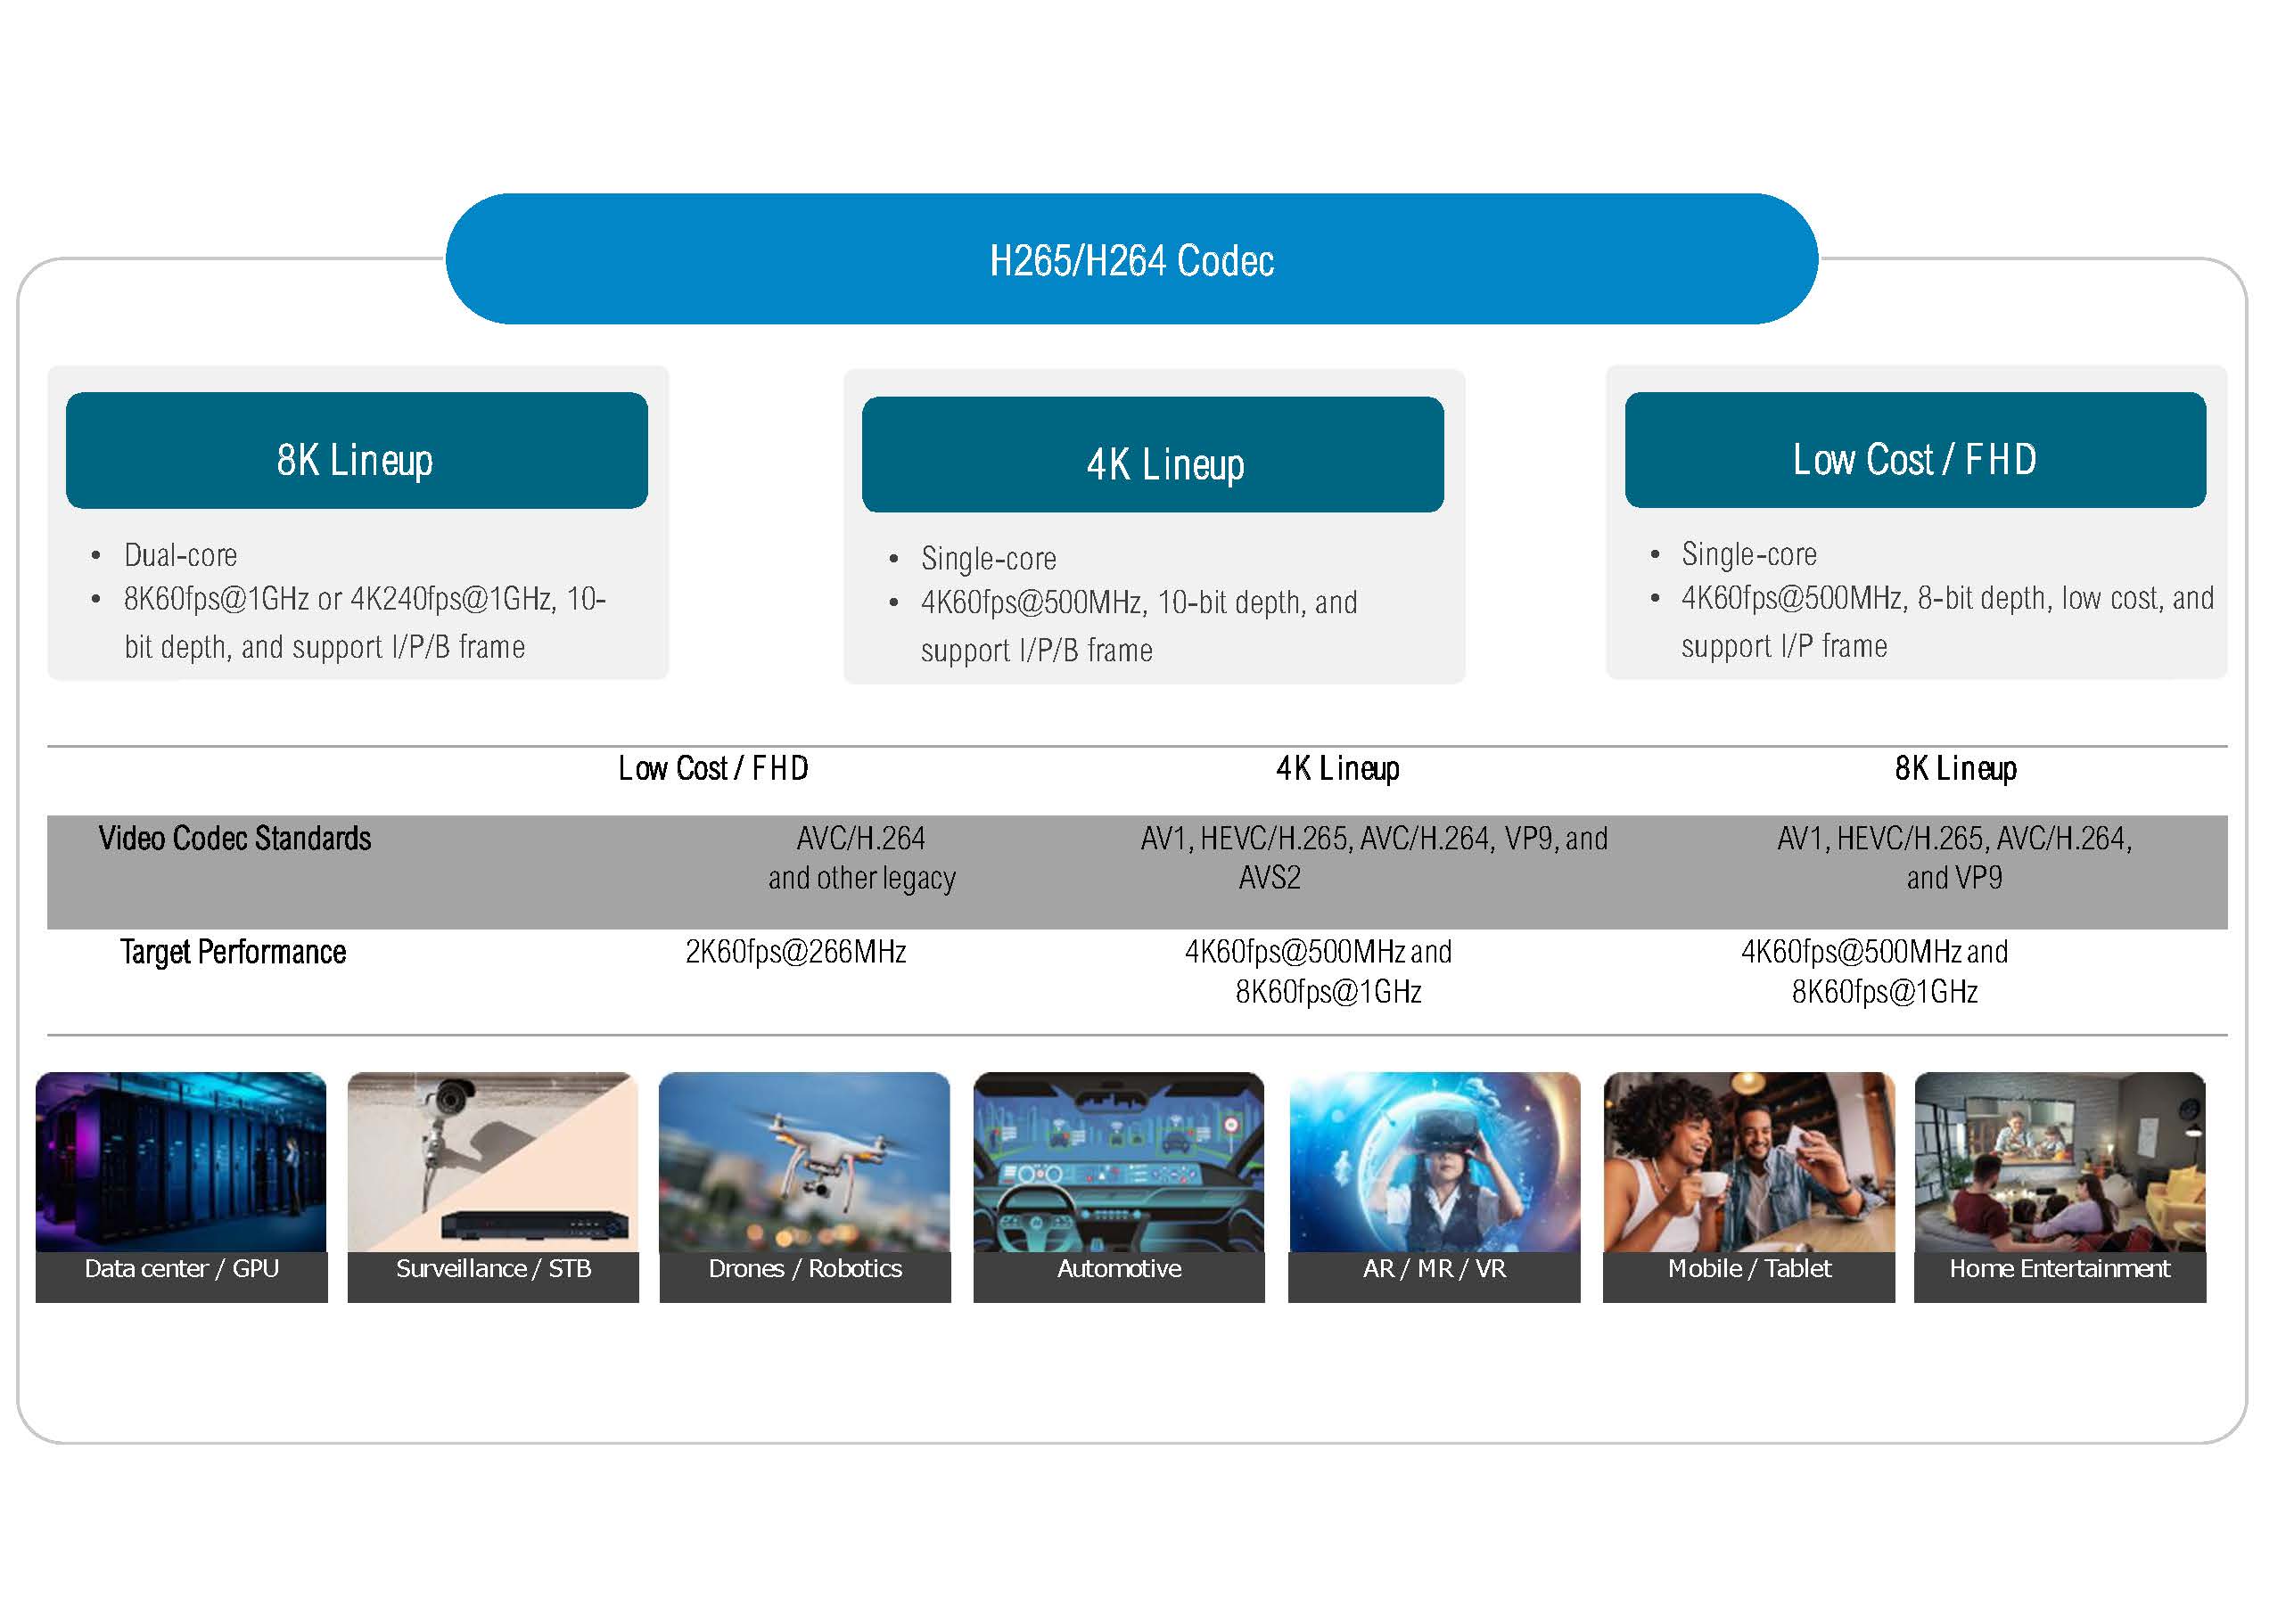Click the Drones / Robotics drone picture
2294x1622 pixels.
tap(804, 1162)
